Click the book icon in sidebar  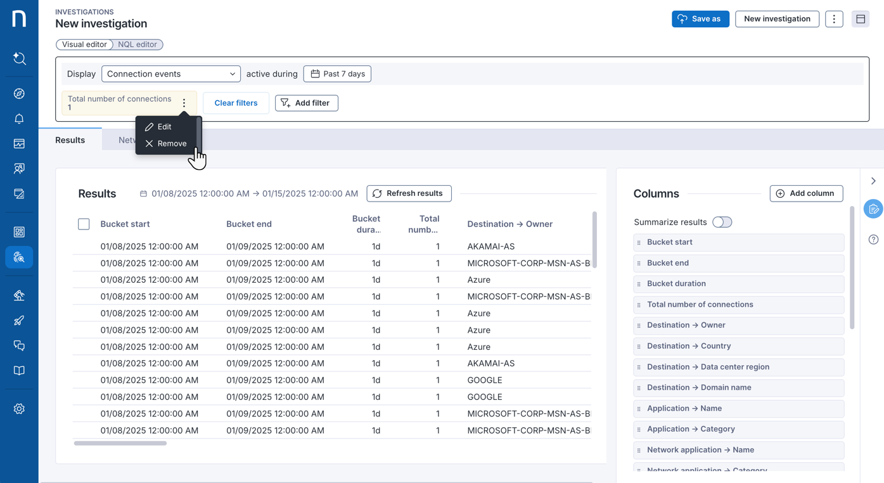pyautogui.click(x=19, y=371)
